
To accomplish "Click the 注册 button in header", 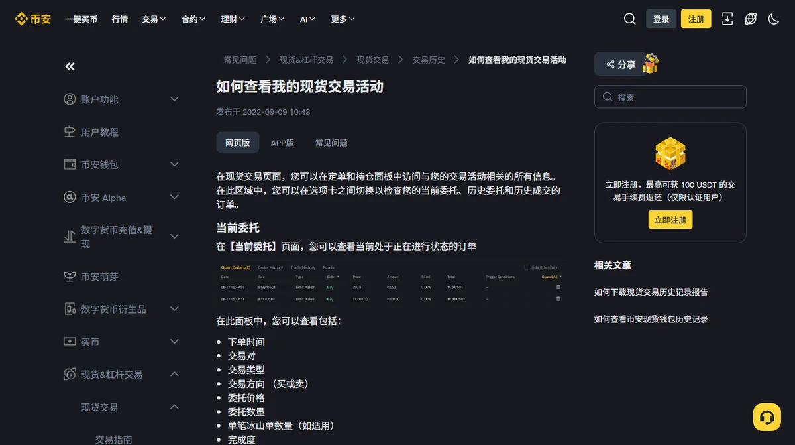I will pos(696,19).
